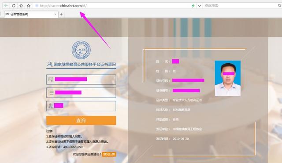Click the second certificate number input field
The image size is (282, 163).
tap(81, 93)
